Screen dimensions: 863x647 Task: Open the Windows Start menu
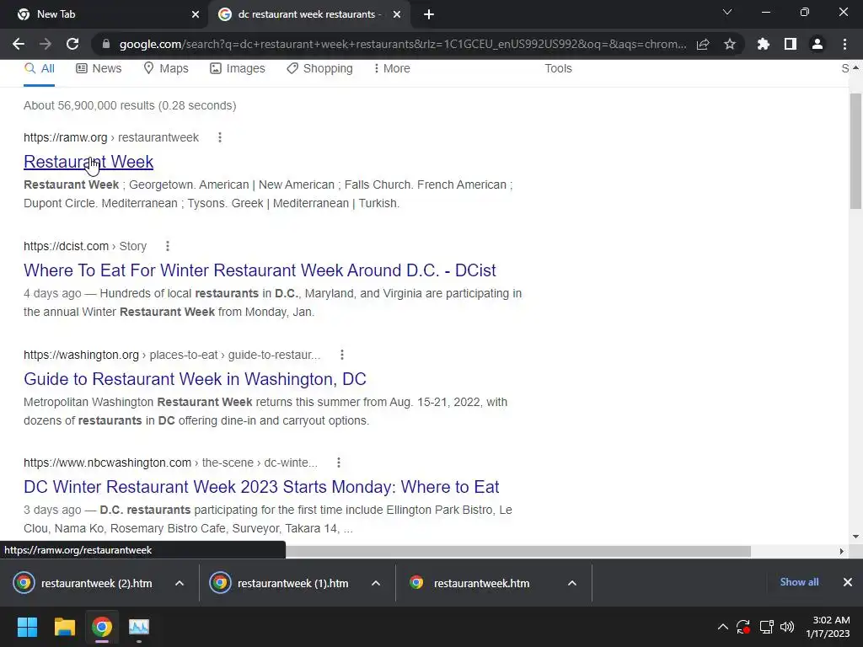tap(27, 627)
